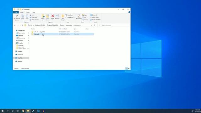This screenshot has height=113, width=201.
Task: Click the Rename icon in Organize group
Action: [x=57, y=17]
